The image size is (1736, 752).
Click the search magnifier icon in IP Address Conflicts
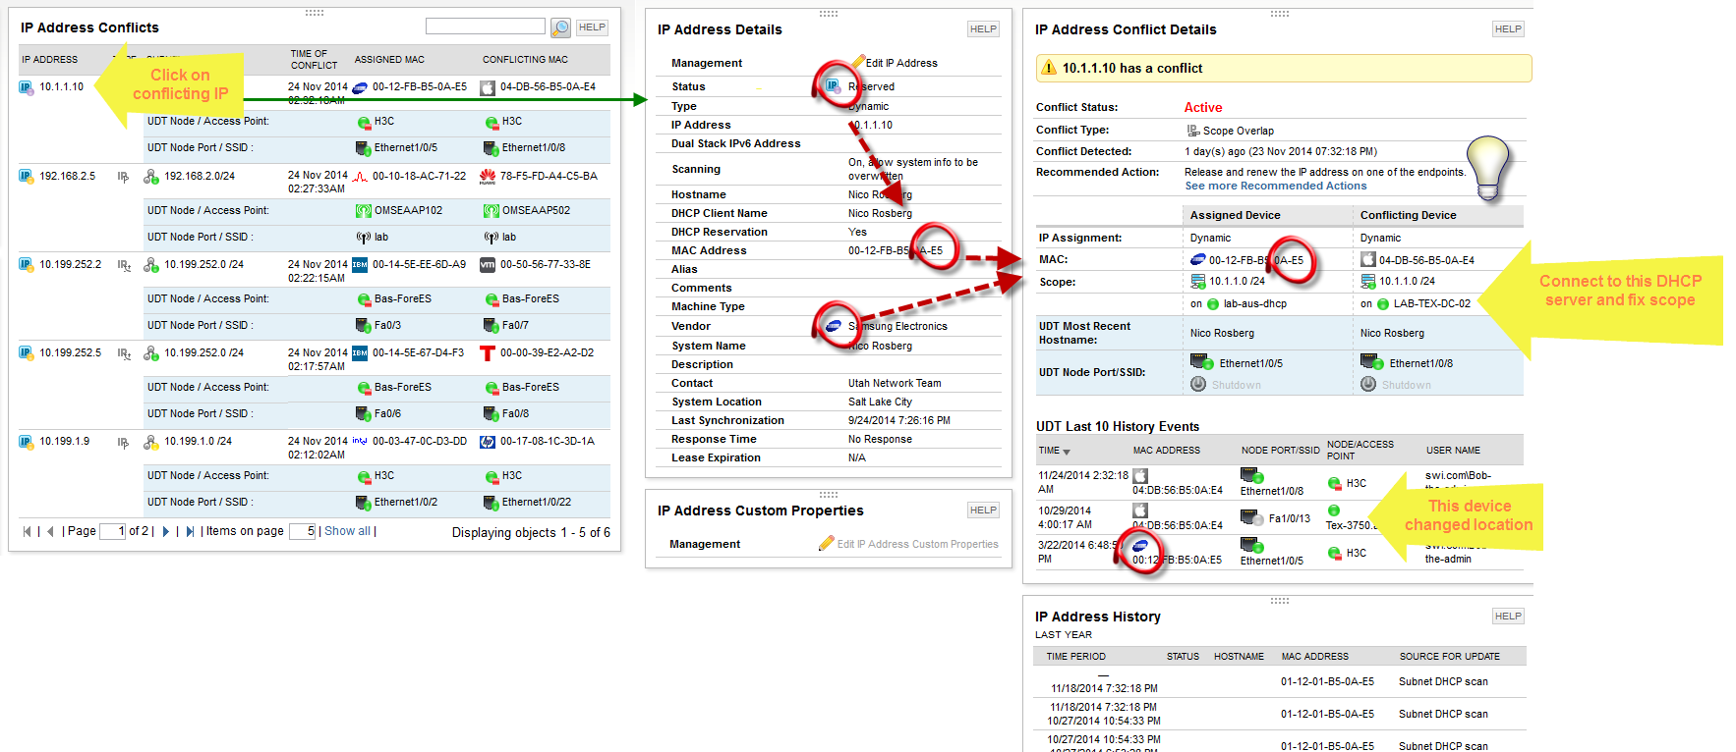pyautogui.click(x=560, y=27)
